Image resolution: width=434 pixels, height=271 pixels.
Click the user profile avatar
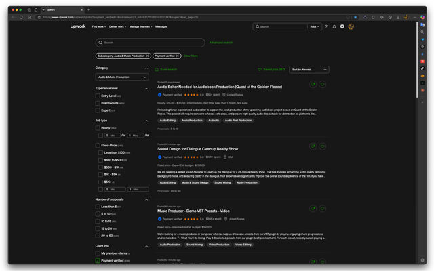pos(351,27)
